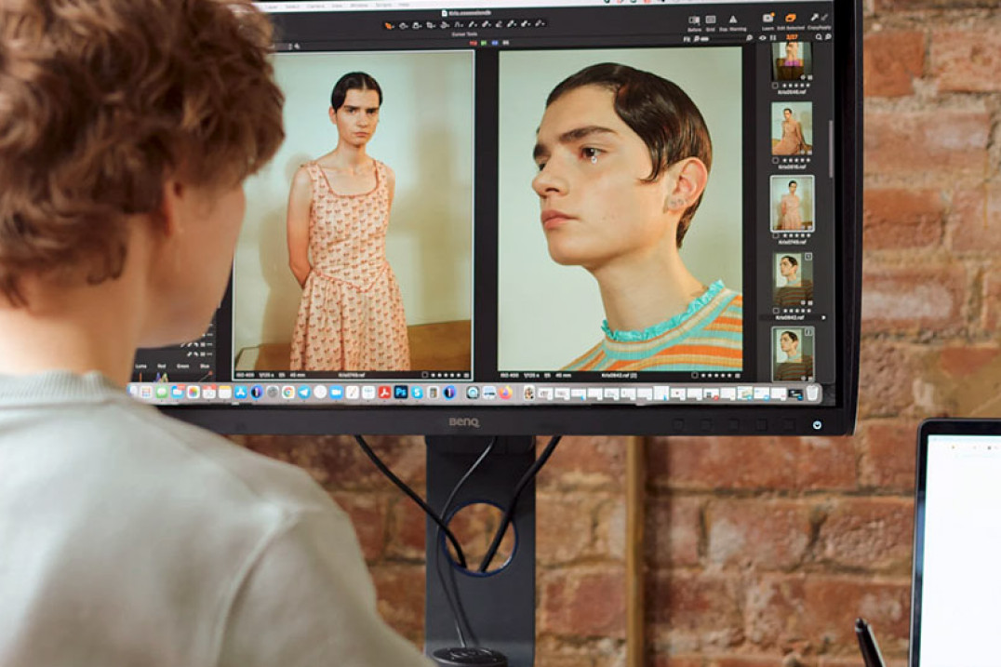The image size is (1001, 667).
Task: Tick the checkbox below the left viewer image
Action: (x=424, y=375)
